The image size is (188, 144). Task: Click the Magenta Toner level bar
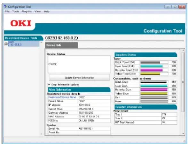pyautogui.click(x=154, y=70)
